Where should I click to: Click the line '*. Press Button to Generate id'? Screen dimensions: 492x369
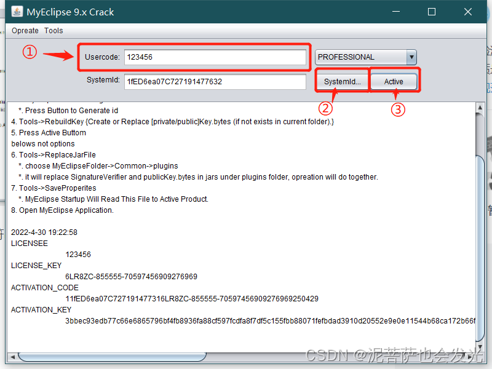68,111
